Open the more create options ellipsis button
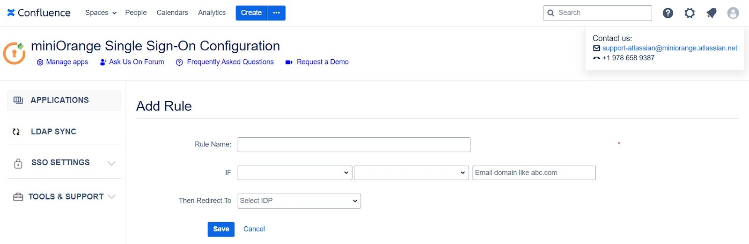This screenshot has width=749, height=244. (277, 13)
